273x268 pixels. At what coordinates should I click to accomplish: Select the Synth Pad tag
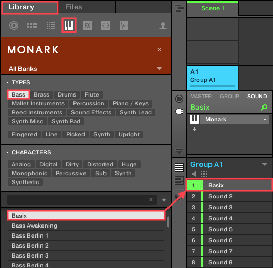66,121
